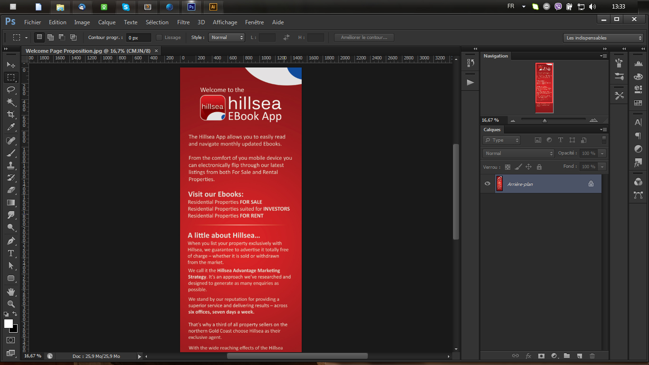Open the Les indispensables workspace dropdown
Screen dimensions: 649x365
point(604,38)
